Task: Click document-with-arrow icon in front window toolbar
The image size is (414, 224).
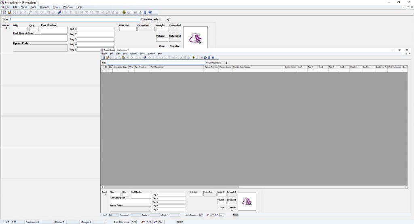Action: 205,57
